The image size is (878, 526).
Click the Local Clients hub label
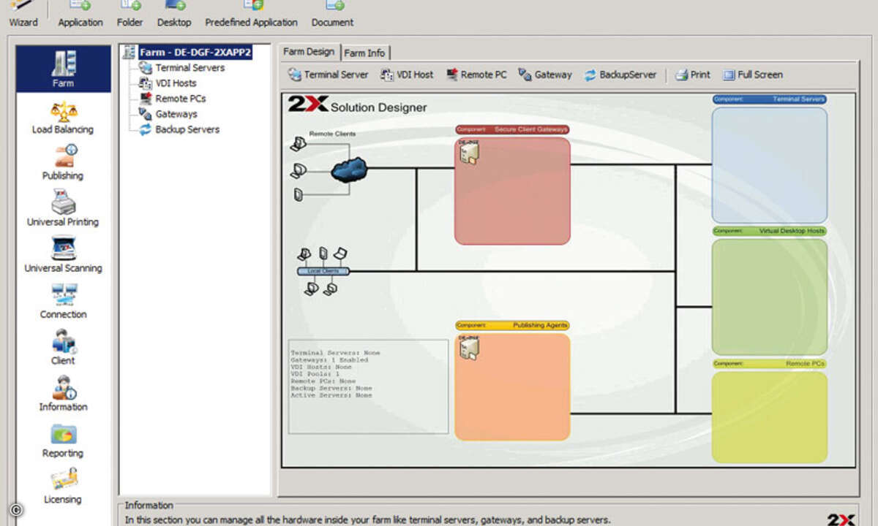tap(323, 271)
